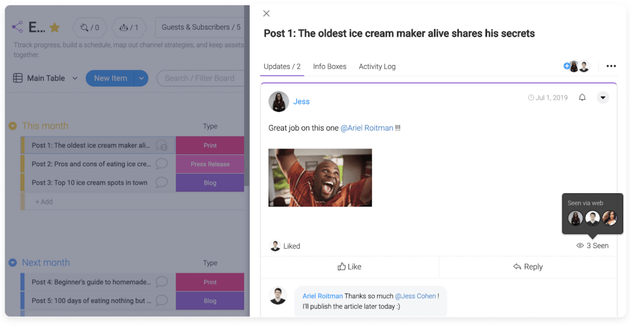This screenshot has width=631, height=327.
Task: Collapse the This month group
Action: (13, 126)
